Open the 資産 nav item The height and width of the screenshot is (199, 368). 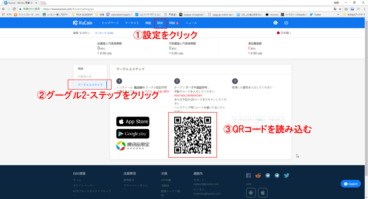pyautogui.click(x=148, y=23)
